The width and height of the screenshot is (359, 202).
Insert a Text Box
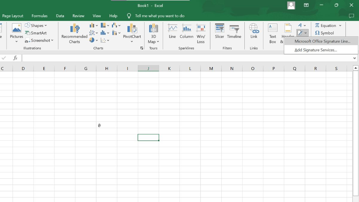click(273, 34)
